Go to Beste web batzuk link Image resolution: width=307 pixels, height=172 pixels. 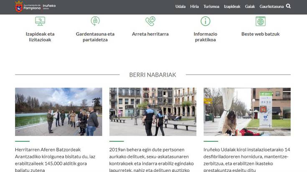pyautogui.click(x=260, y=34)
